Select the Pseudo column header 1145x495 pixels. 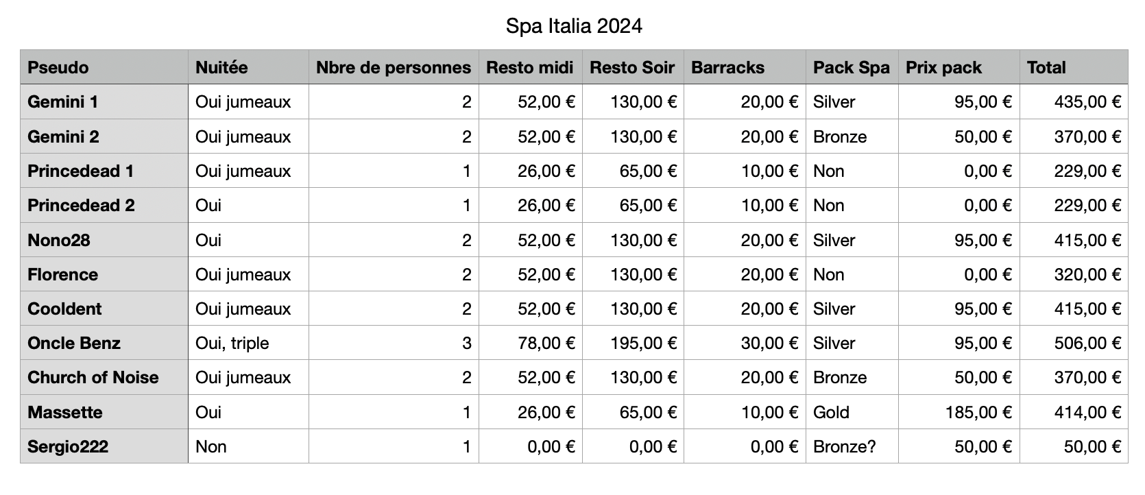pos(58,67)
